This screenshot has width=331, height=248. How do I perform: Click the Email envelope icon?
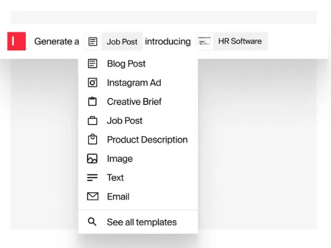pyautogui.click(x=93, y=196)
